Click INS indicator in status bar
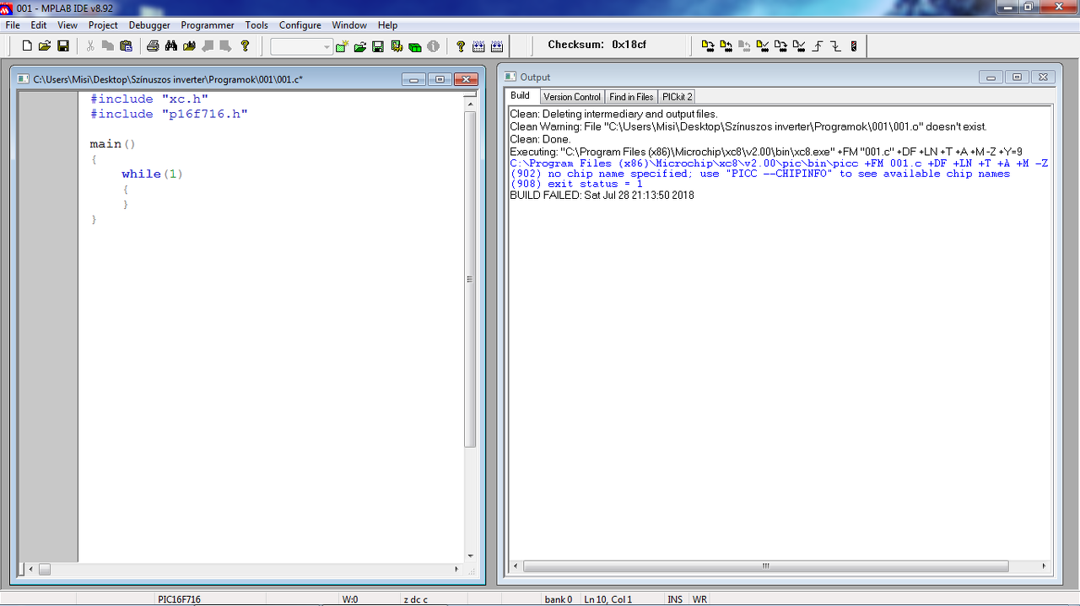The image size is (1080, 606). point(675,599)
